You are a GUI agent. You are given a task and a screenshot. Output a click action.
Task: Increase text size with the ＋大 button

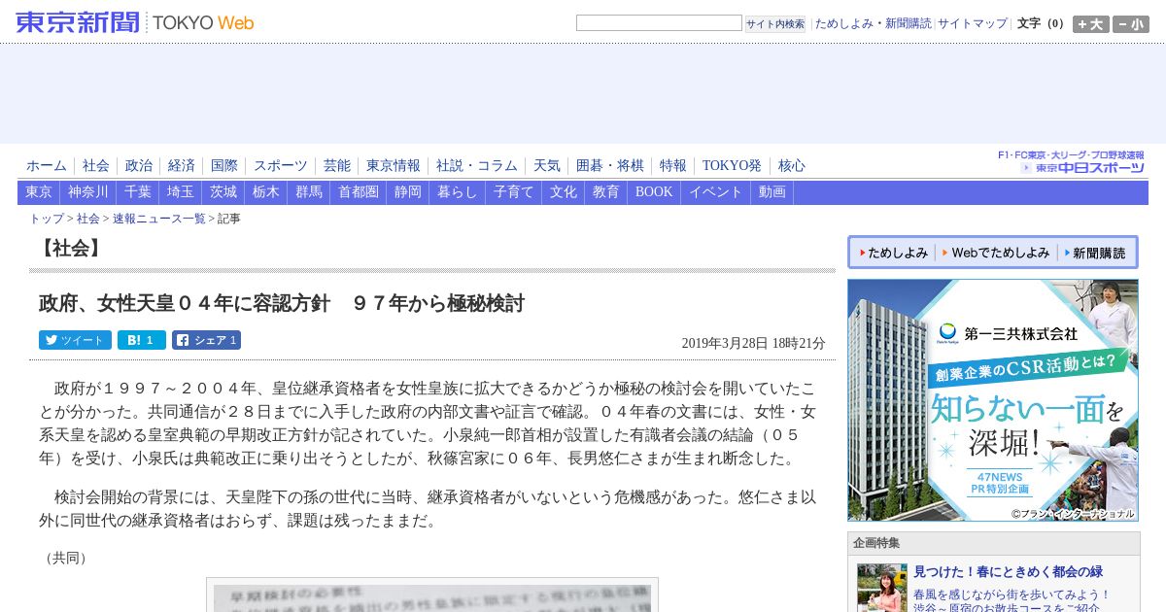click(x=1091, y=24)
